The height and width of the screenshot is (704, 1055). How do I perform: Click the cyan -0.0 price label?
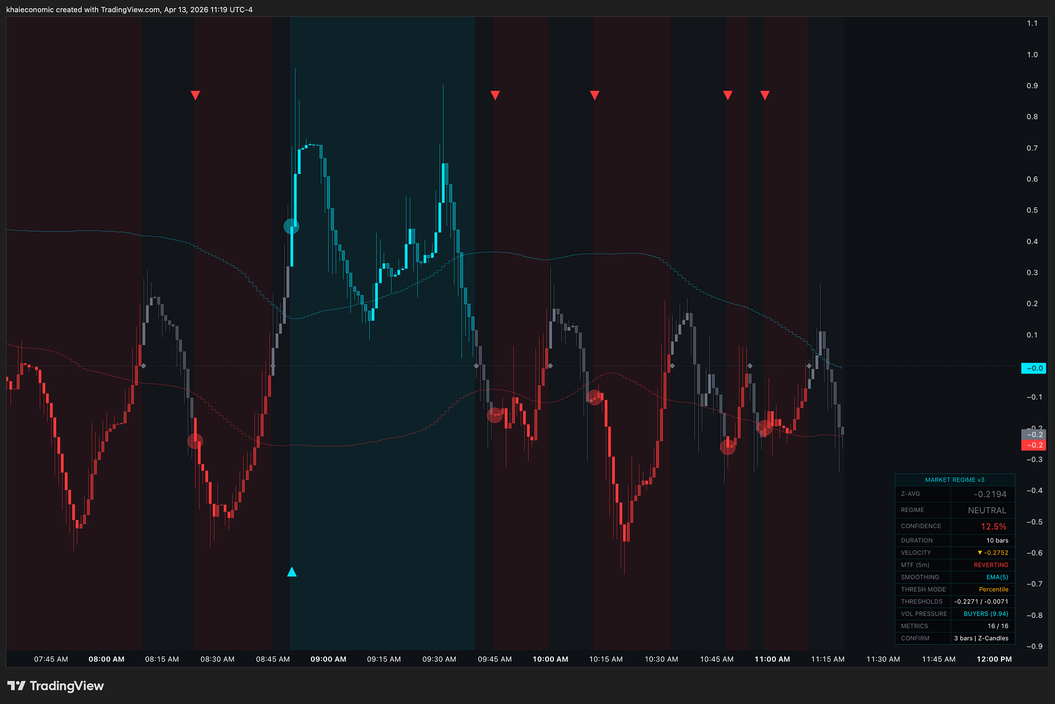[x=1033, y=368]
